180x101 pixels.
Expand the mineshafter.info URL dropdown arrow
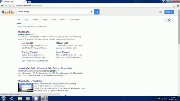click(34, 35)
